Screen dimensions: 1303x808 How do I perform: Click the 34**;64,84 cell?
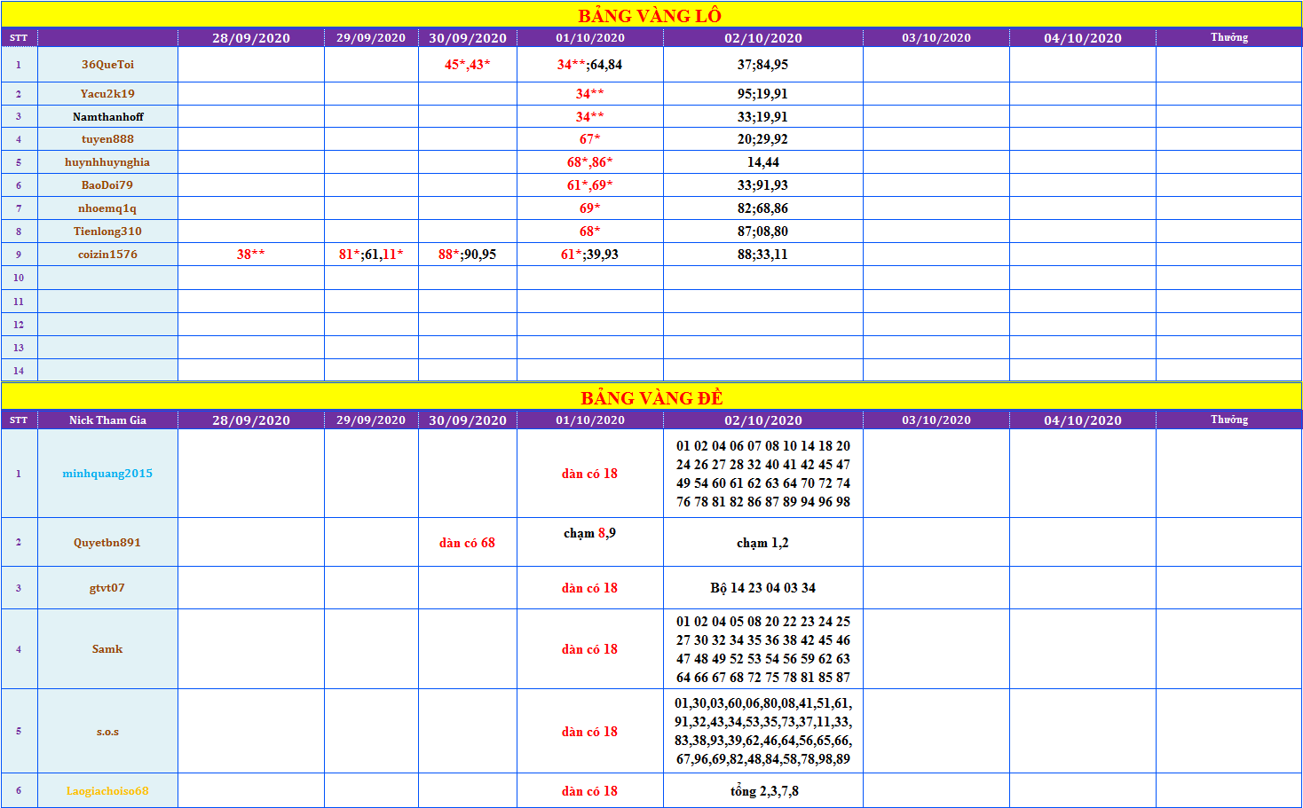tap(590, 64)
